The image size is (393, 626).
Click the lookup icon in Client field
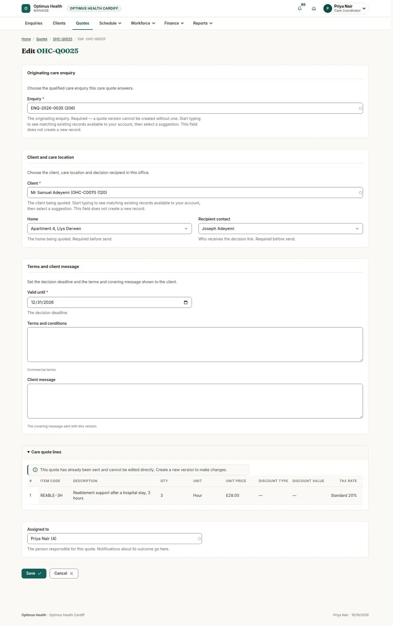(x=360, y=193)
